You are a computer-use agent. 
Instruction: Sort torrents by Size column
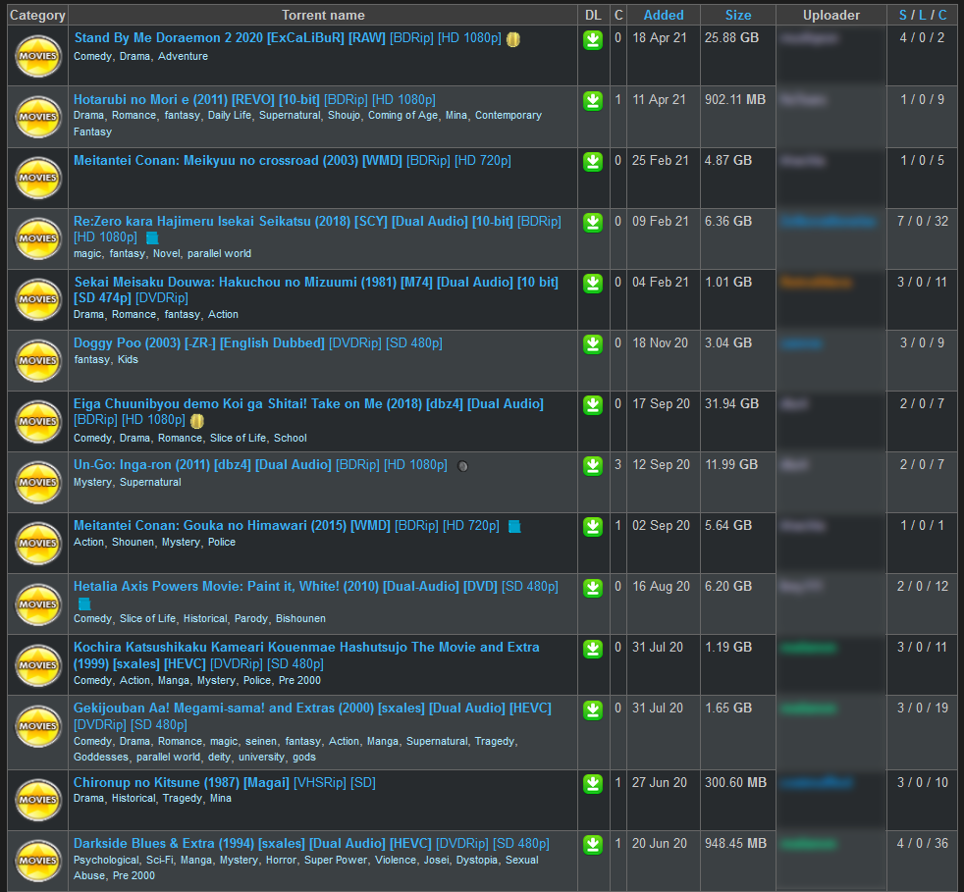coord(738,15)
